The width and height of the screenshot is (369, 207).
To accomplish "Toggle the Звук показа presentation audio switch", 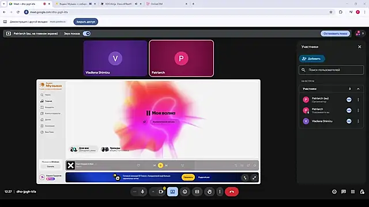I will pos(86,33).
